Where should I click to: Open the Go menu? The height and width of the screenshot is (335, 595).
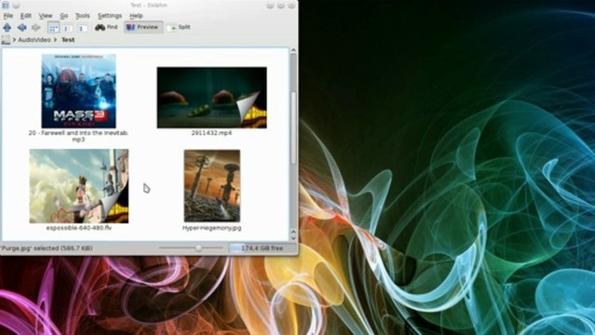pos(63,16)
